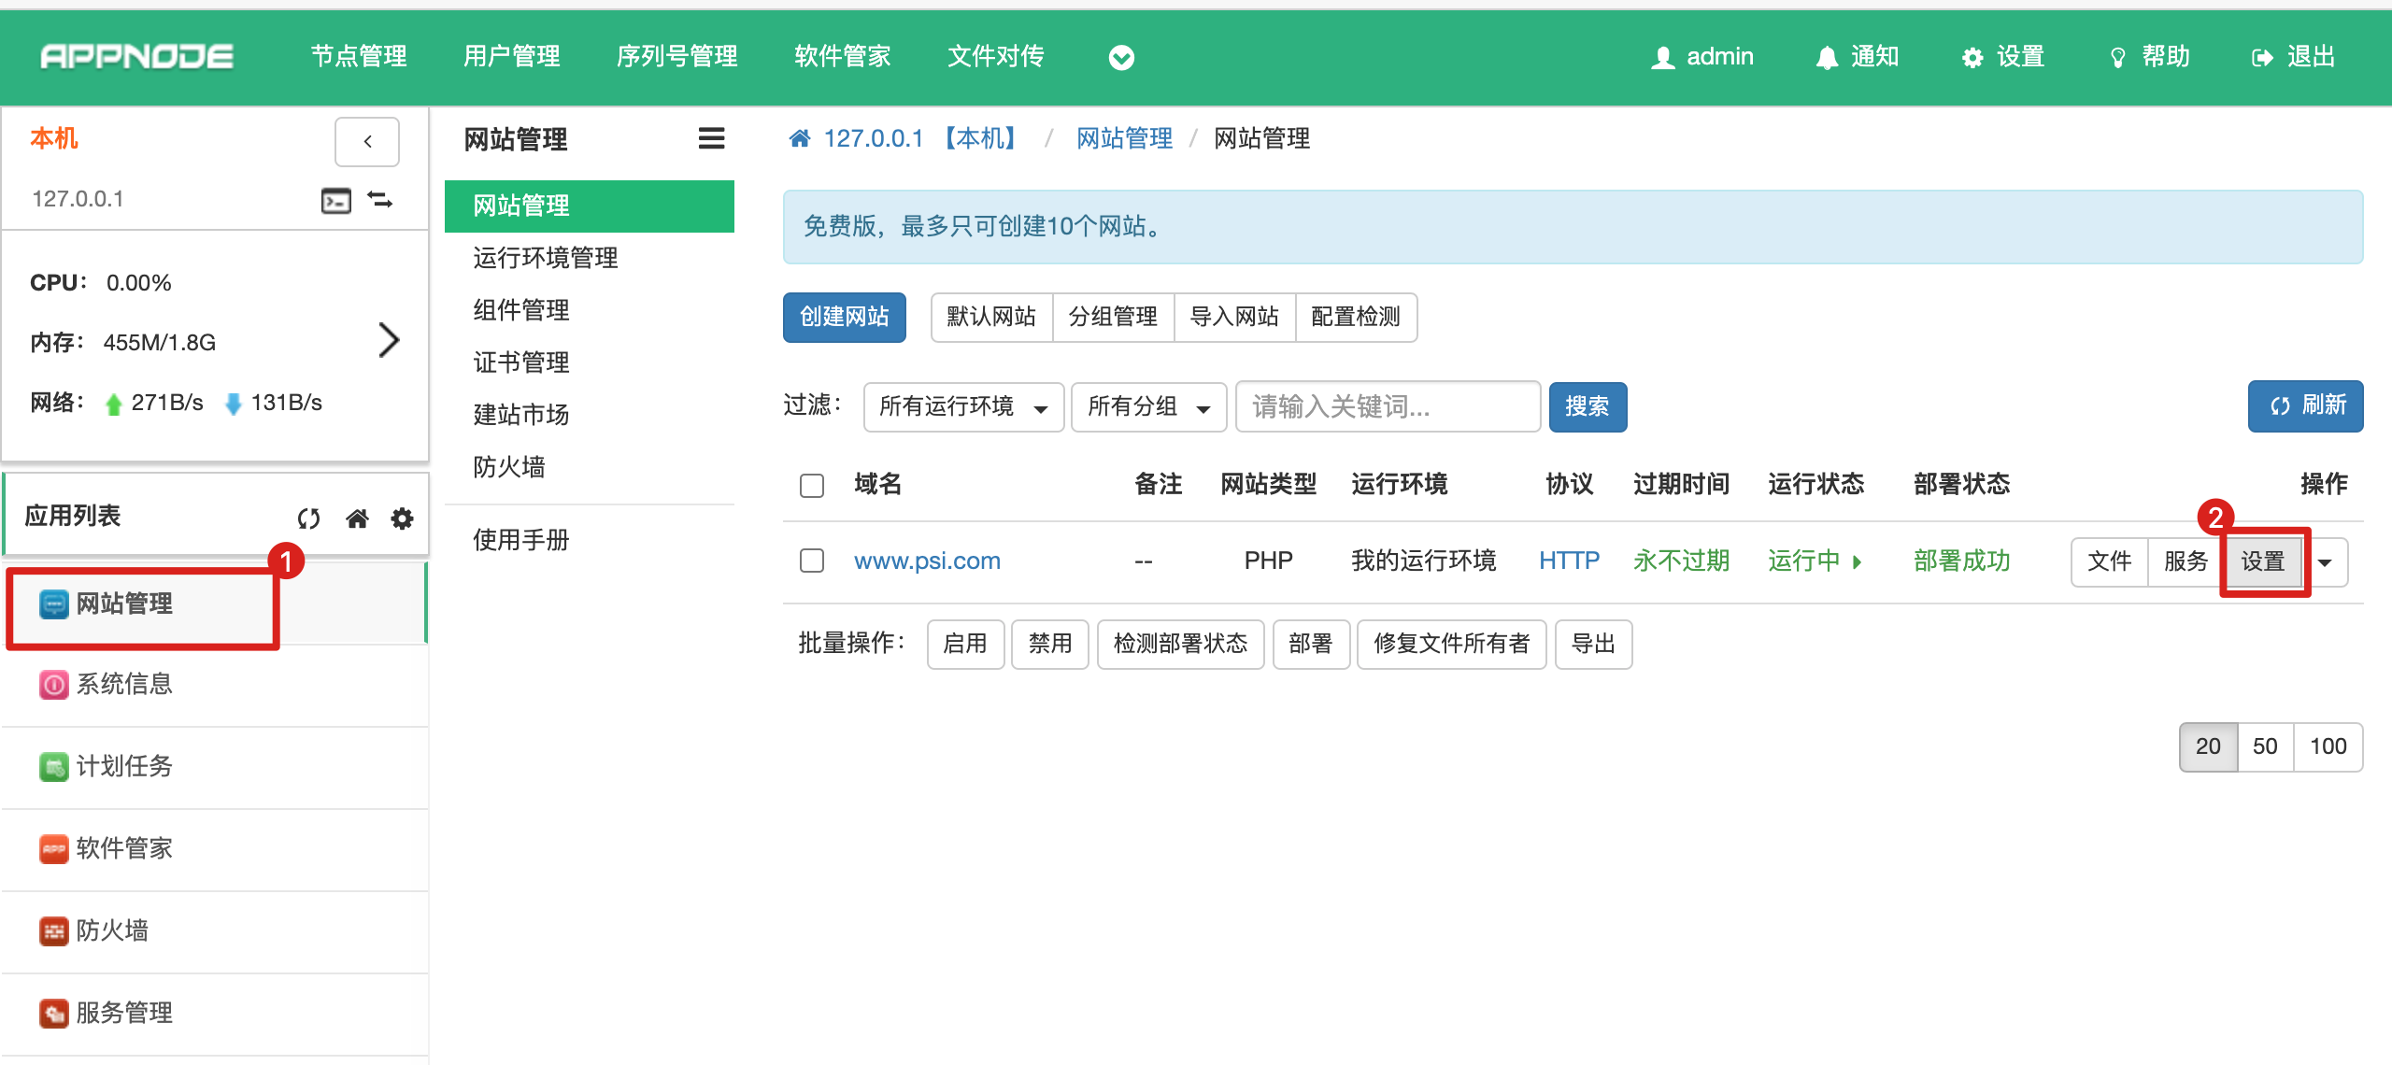Open 序列号管理 in the top menu
This screenshot has height=1065, width=2392.
[x=676, y=57]
